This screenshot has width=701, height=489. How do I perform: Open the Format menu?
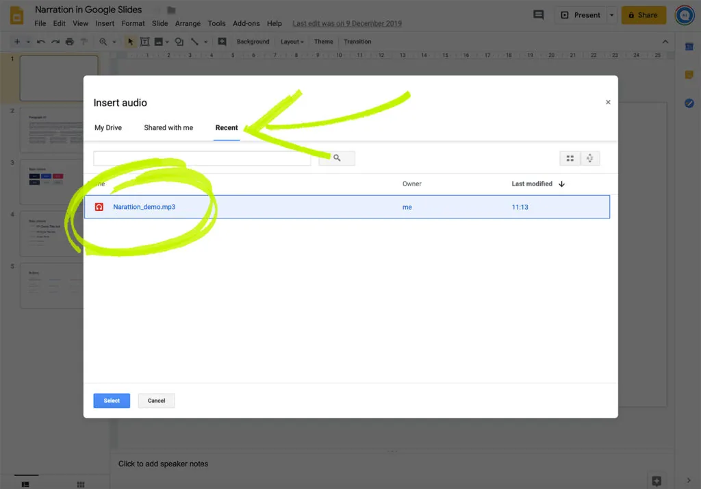[x=133, y=24]
